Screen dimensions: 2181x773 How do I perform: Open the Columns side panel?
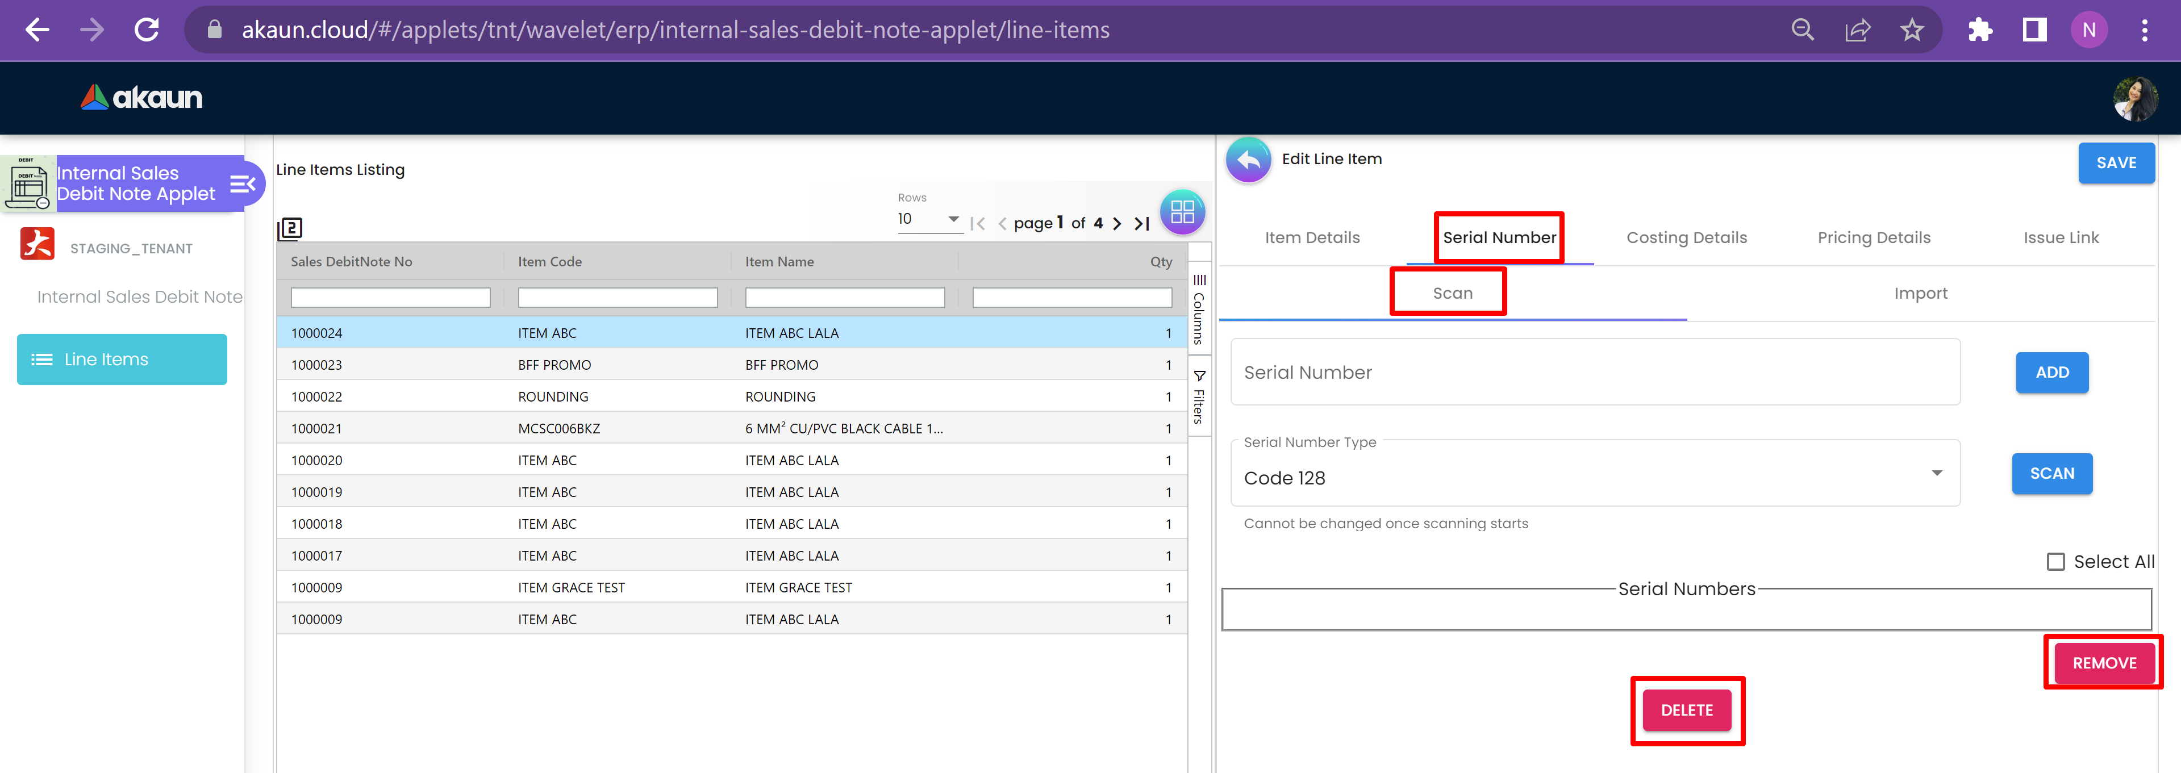[x=1199, y=309]
